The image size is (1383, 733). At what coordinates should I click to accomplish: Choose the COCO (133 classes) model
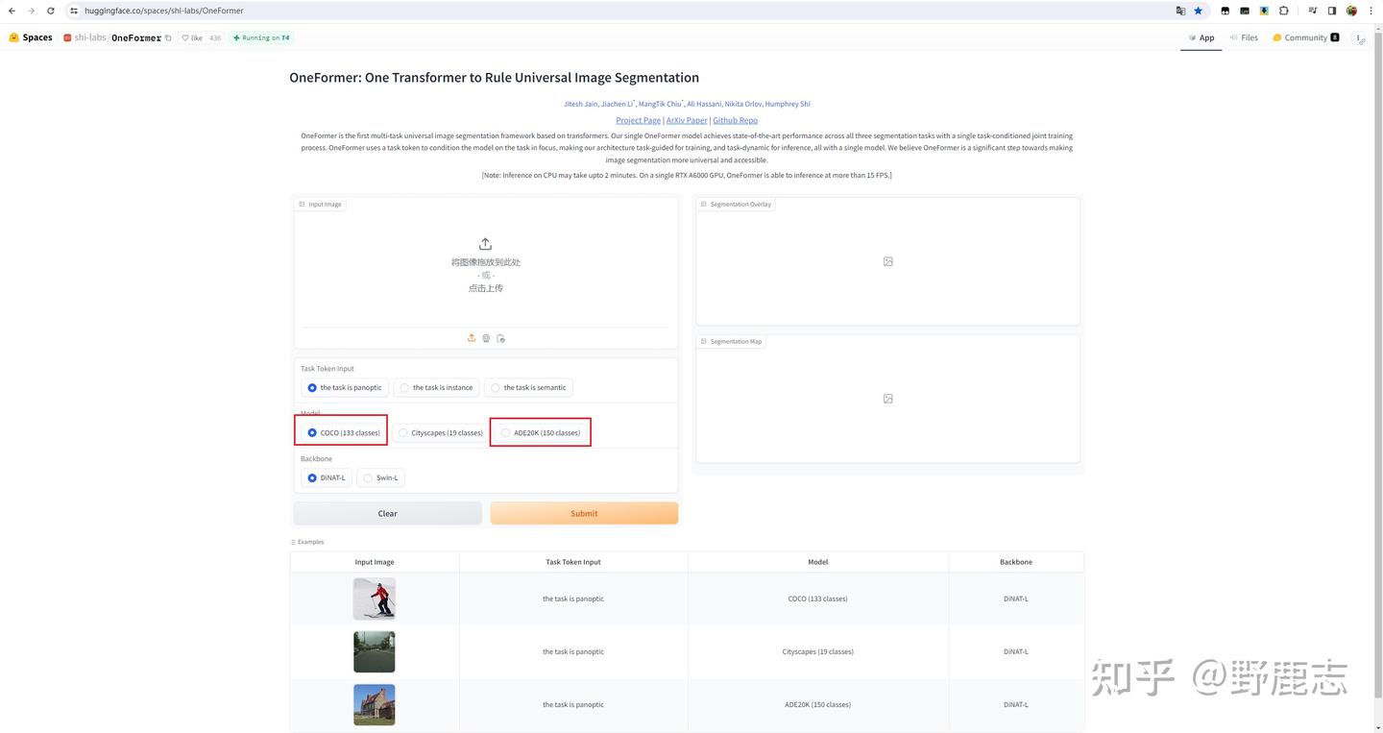click(x=344, y=432)
